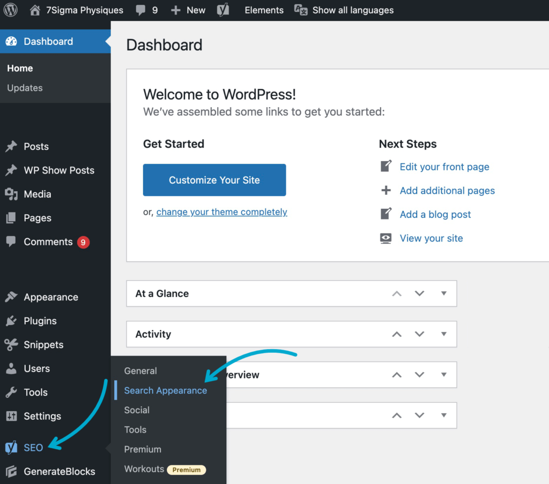The width and height of the screenshot is (549, 484).
Task: Click the Activity panel title
Action: (153, 334)
